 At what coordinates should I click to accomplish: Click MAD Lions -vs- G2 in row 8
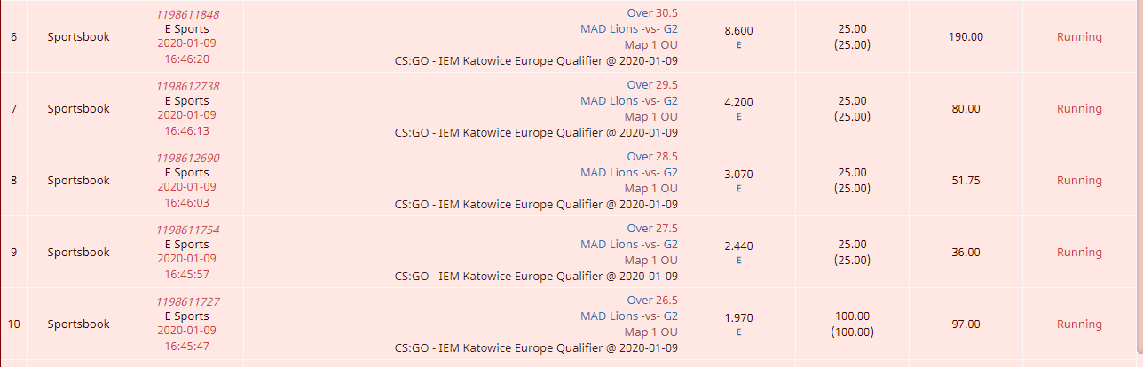(x=629, y=173)
